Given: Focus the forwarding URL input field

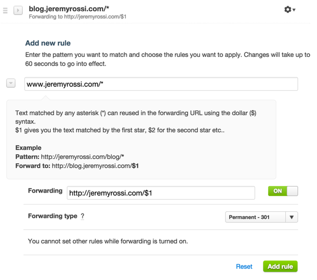Looking at the screenshot, I should coord(161,193).
